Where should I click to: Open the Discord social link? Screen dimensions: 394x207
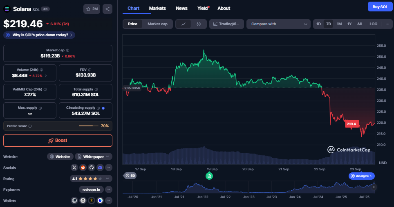(100, 167)
